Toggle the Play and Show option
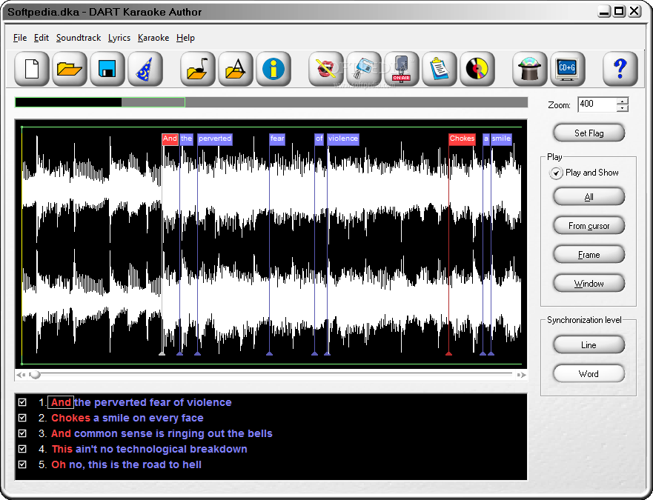Screen dimensions: 653x500 pyautogui.click(x=556, y=173)
